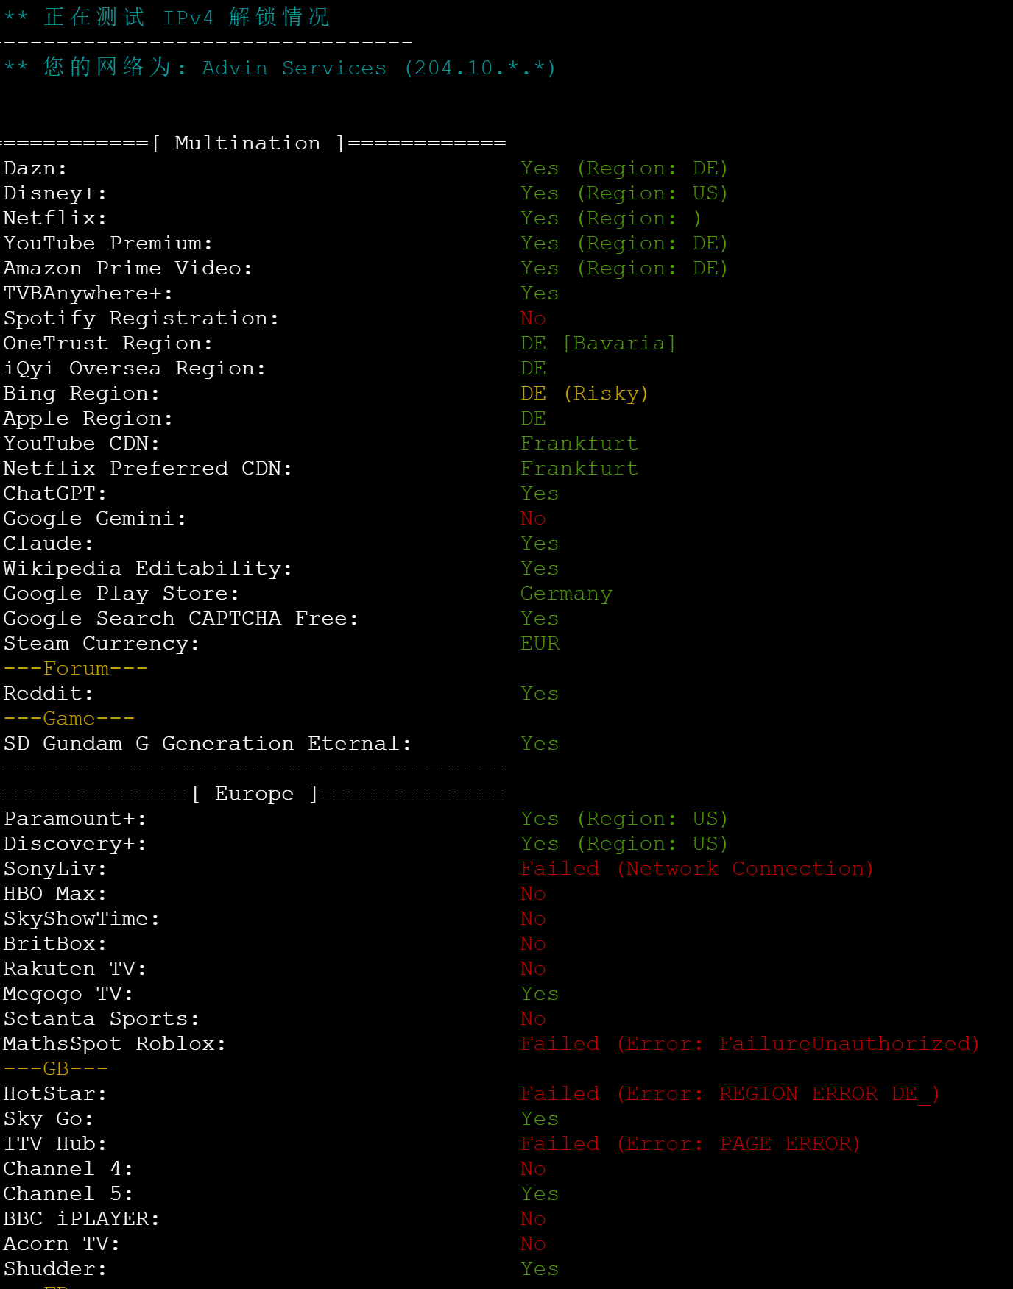Click the Google Gemini 'No' result
This screenshot has height=1289, width=1013.
click(x=533, y=519)
